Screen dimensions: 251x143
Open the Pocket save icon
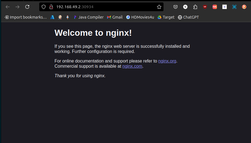coord(176,7)
